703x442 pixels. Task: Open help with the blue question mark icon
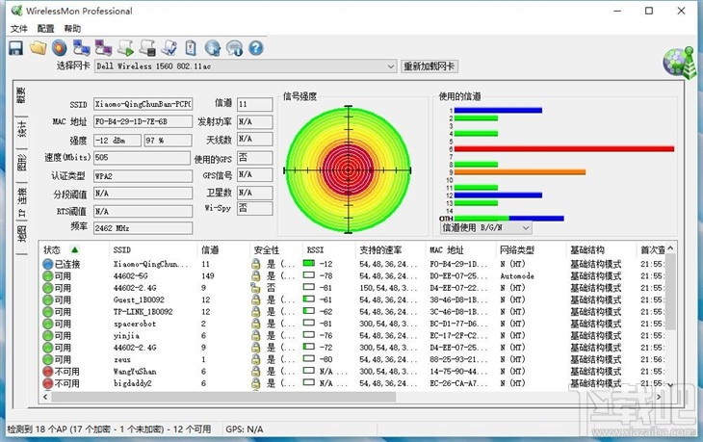256,48
